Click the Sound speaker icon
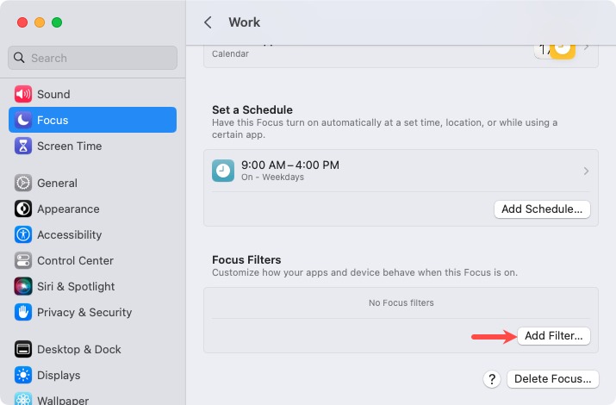This screenshot has height=405, width=616. 23,94
